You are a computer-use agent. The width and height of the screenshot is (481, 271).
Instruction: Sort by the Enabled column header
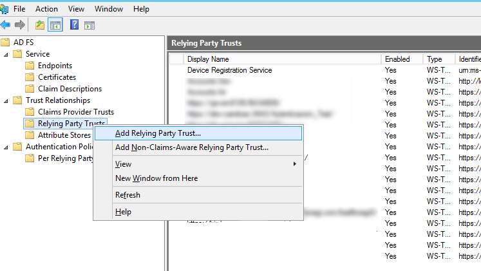(x=402, y=59)
